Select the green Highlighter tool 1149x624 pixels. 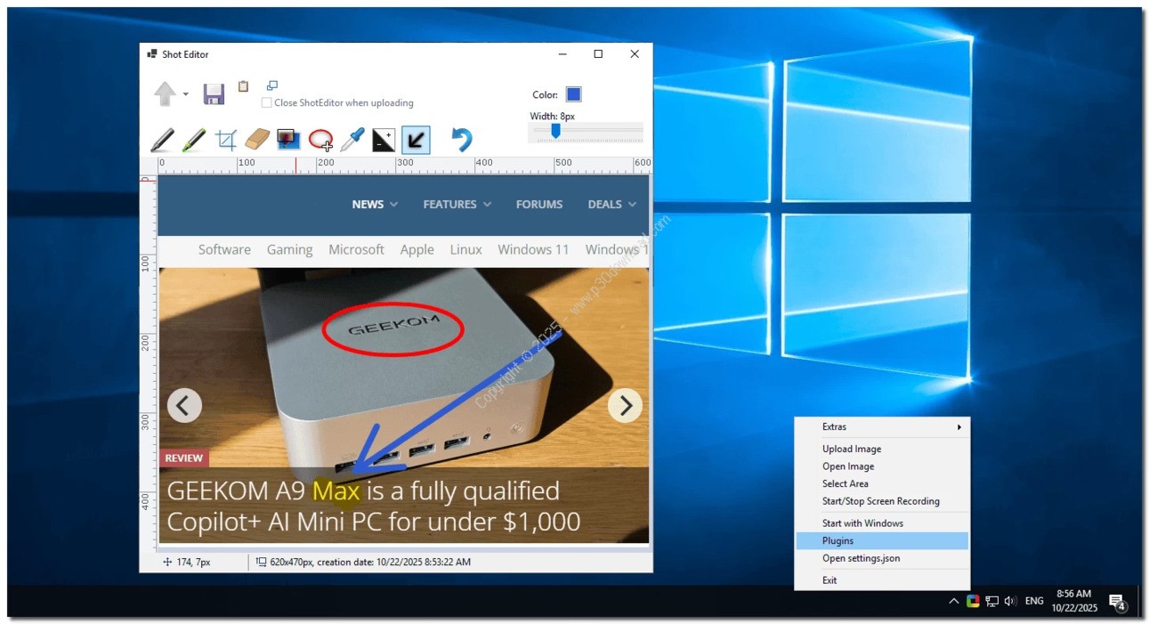click(194, 140)
